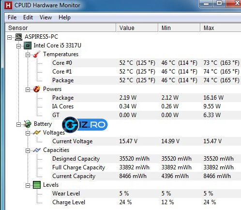Screen dimensions: 241x210
Task: Select the ASPIRES5-PC tree label
Action: (x=41, y=37)
